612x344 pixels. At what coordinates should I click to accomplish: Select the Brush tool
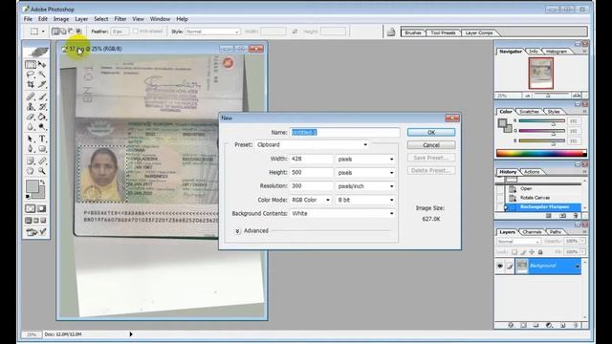click(x=42, y=97)
